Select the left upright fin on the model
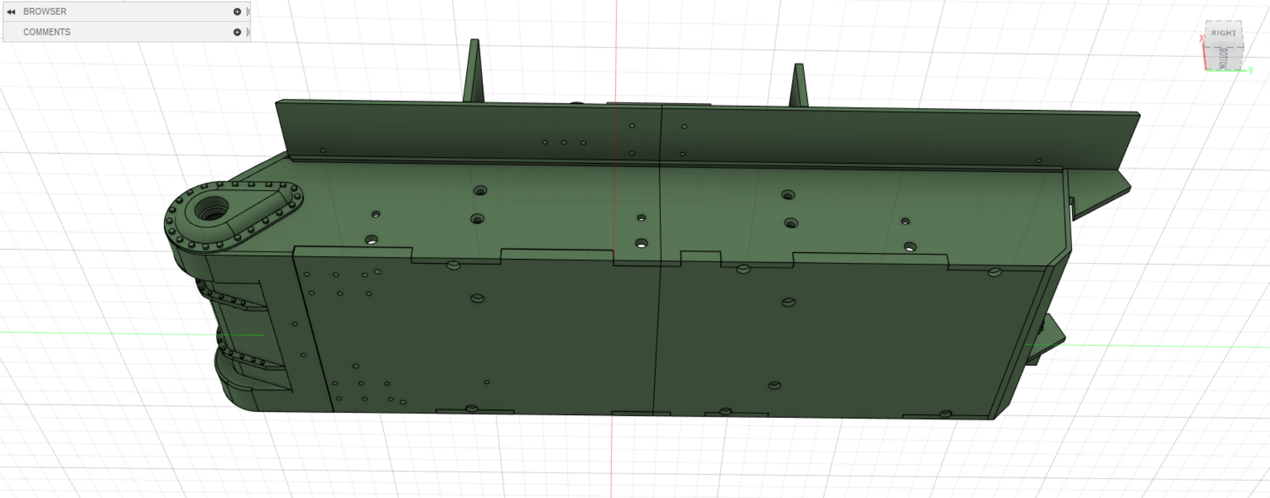This screenshot has width=1270, height=498. [x=473, y=73]
